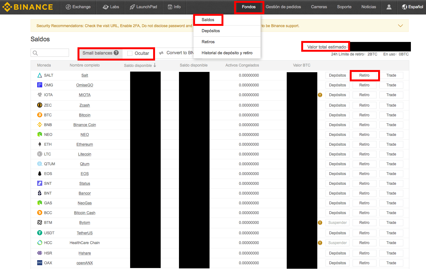Click Depósitos button for BTC
This screenshot has width=426, height=269.
(x=337, y=115)
